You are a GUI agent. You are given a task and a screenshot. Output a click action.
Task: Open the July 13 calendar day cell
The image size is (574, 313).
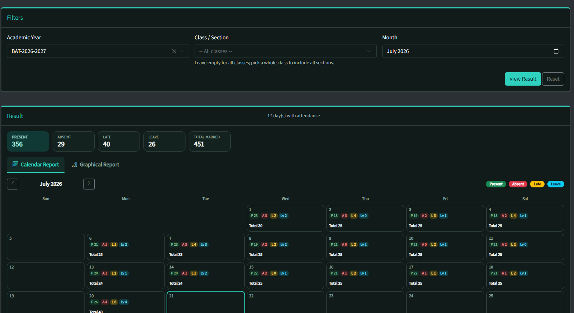click(x=126, y=276)
